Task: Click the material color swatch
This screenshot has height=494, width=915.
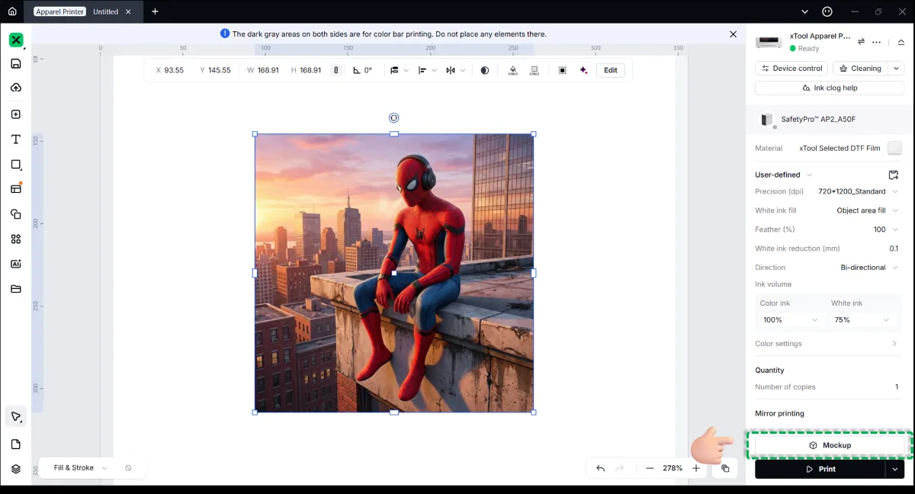Action: [x=894, y=148]
